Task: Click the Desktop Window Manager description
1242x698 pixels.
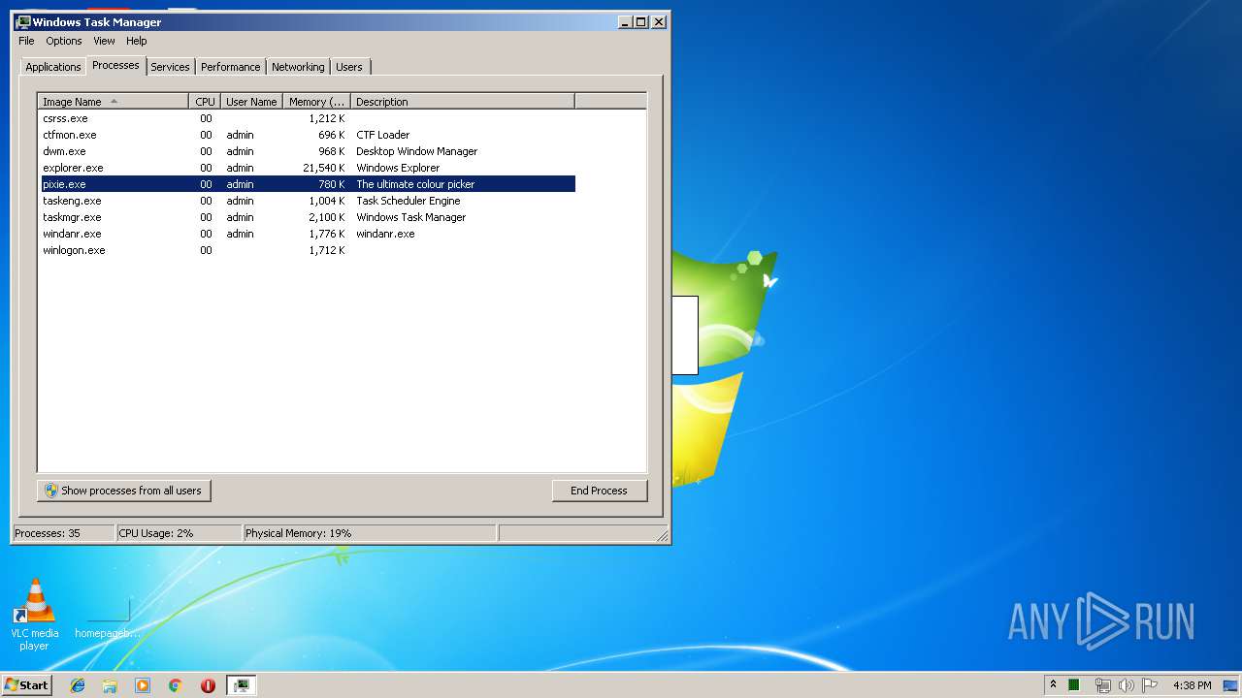Action: (416, 151)
